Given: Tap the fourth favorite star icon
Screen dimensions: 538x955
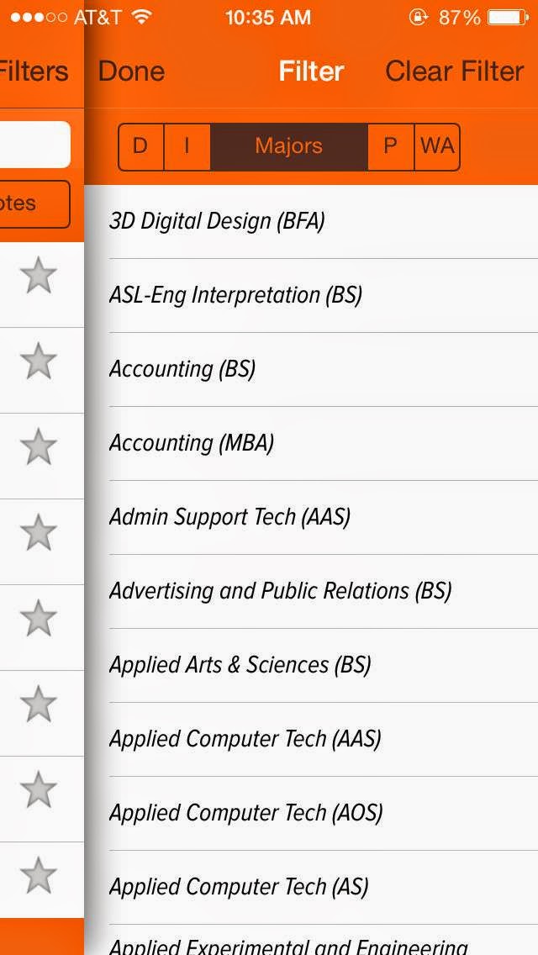Looking at the screenshot, I should [x=39, y=532].
